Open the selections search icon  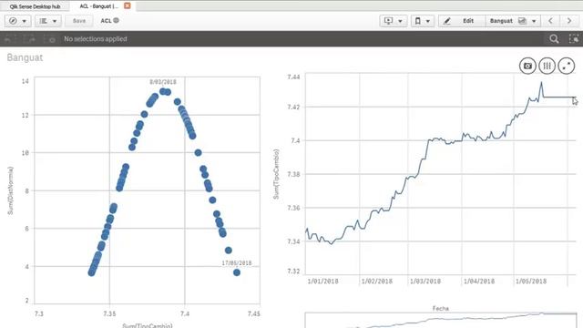(x=554, y=38)
